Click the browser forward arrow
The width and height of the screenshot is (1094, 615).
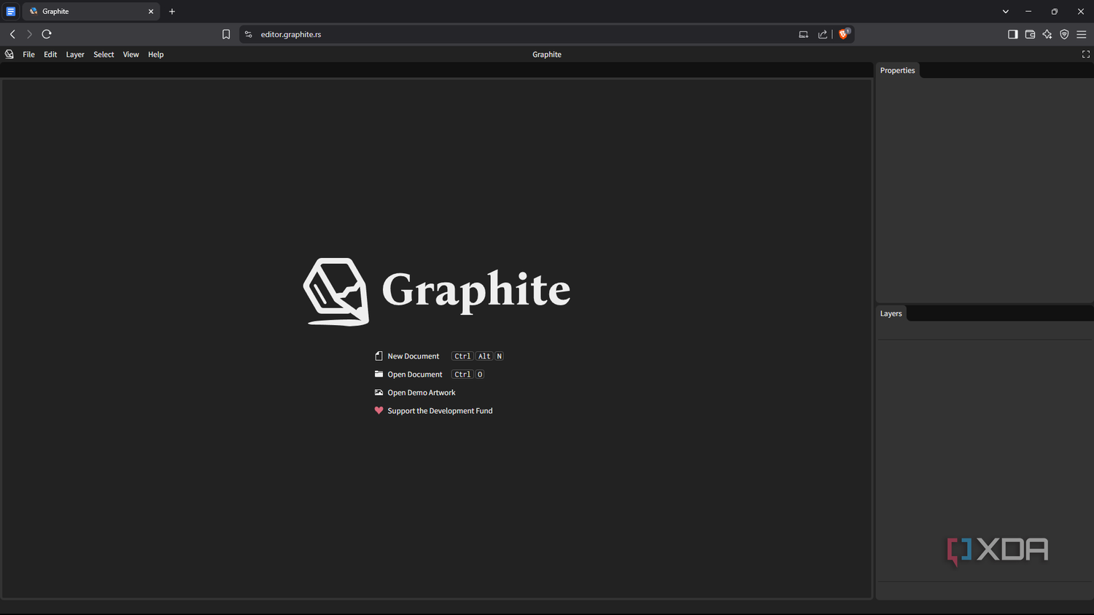coord(29,34)
